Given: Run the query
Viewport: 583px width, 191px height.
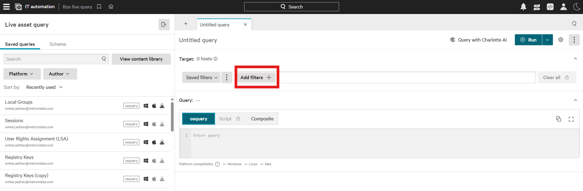Looking at the screenshot, I should 528,40.
